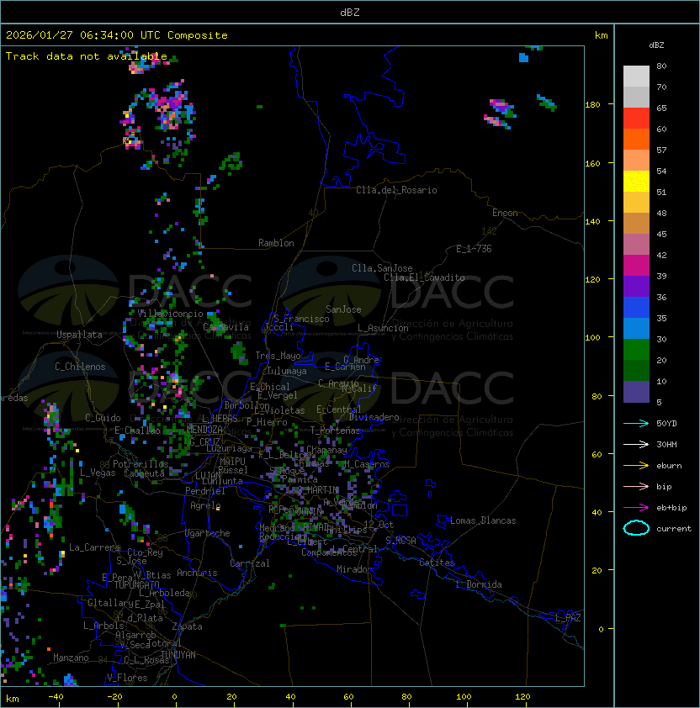Click the 'C_Chilenos' map label

(80, 367)
